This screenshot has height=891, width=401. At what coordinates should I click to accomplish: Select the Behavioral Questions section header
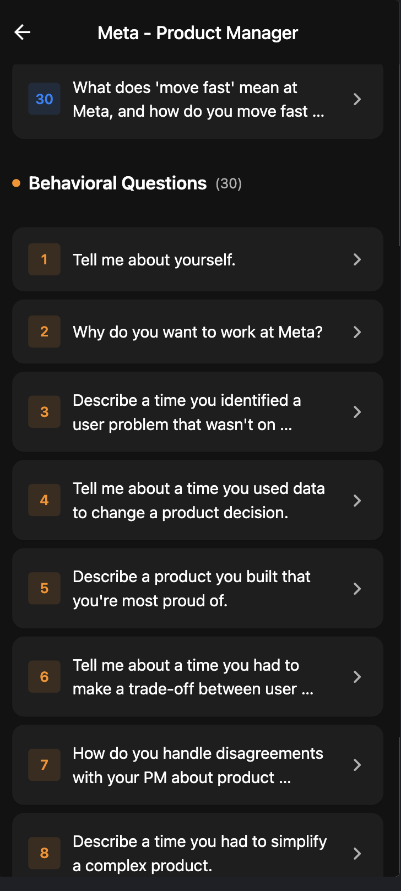[x=117, y=182]
